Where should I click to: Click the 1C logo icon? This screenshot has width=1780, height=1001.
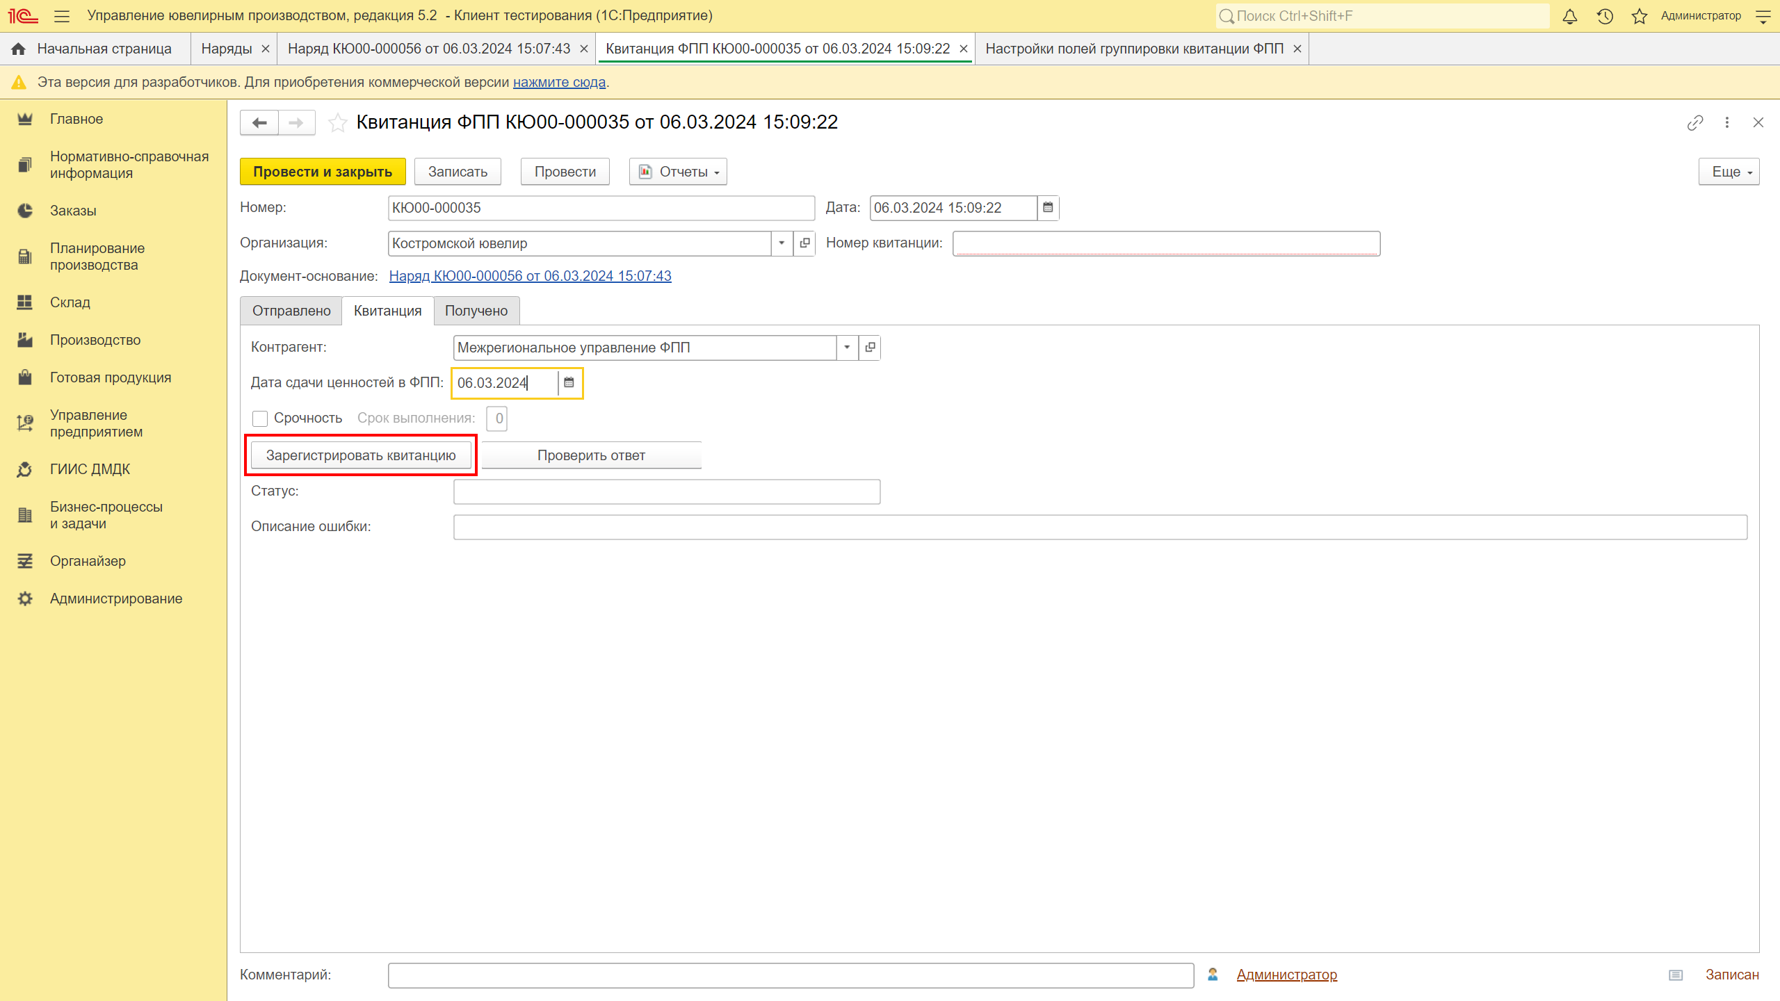pyautogui.click(x=23, y=16)
